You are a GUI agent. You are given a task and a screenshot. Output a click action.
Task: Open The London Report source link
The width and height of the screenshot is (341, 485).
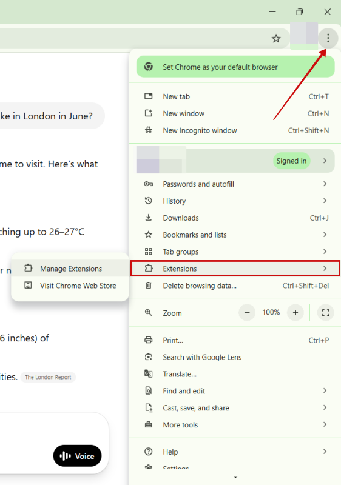point(48,377)
